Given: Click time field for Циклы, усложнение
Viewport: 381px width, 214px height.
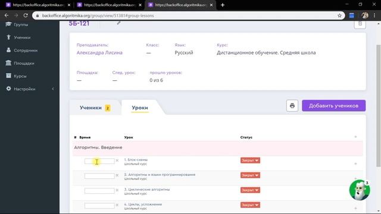Looking at the screenshot, I should (99, 206).
